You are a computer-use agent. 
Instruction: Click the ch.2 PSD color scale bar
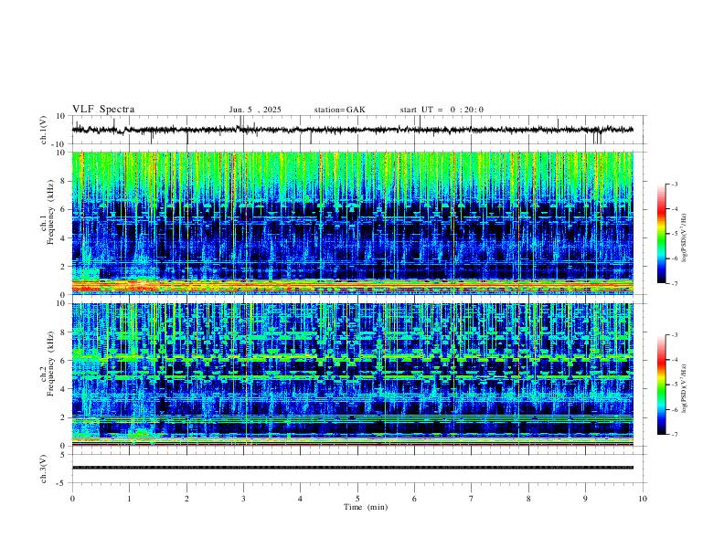click(x=662, y=385)
